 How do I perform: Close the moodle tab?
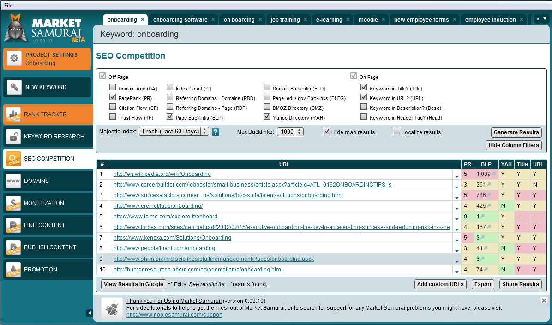384,20
